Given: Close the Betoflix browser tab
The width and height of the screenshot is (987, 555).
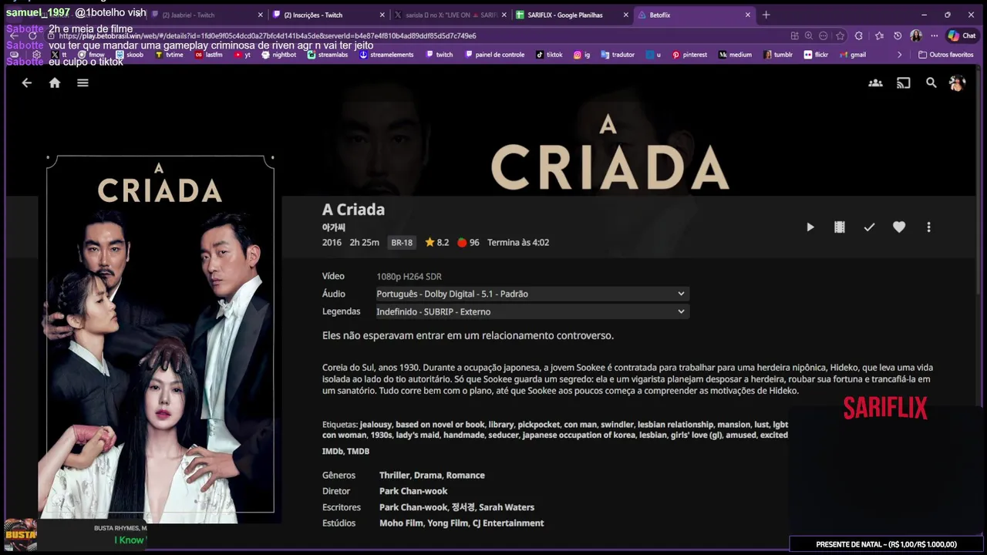Looking at the screenshot, I should coord(747,15).
